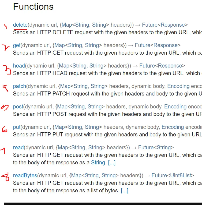Select the post function link
202x205 pixels.
[18, 107]
